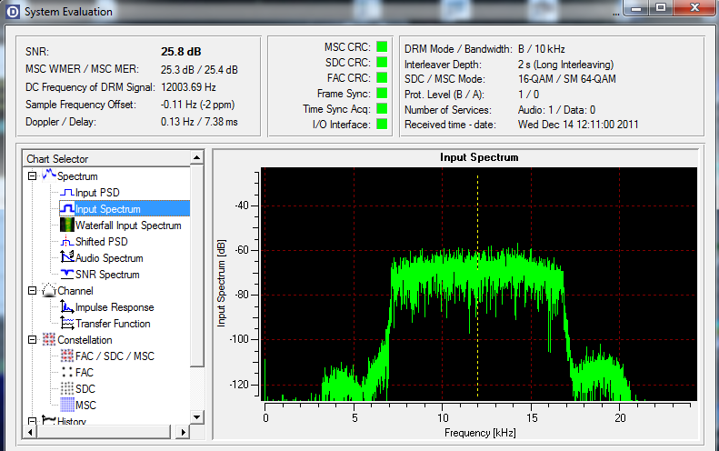719x451 pixels.
Task: Click the MSC CRC green indicator
Action: (382, 47)
